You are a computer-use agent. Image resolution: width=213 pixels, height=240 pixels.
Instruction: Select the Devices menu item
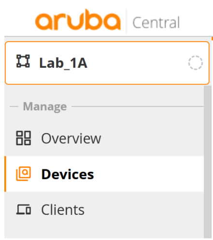[104, 174]
